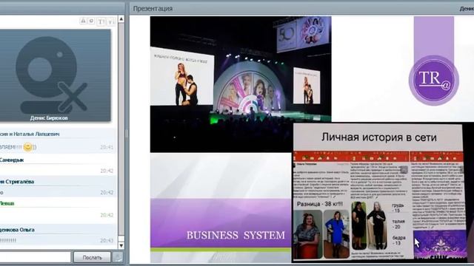Image resolution: width=474 pixels, height=266 pixels.
Task: Click chat sender name Наталья Лапшевич
Action: [36, 134]
